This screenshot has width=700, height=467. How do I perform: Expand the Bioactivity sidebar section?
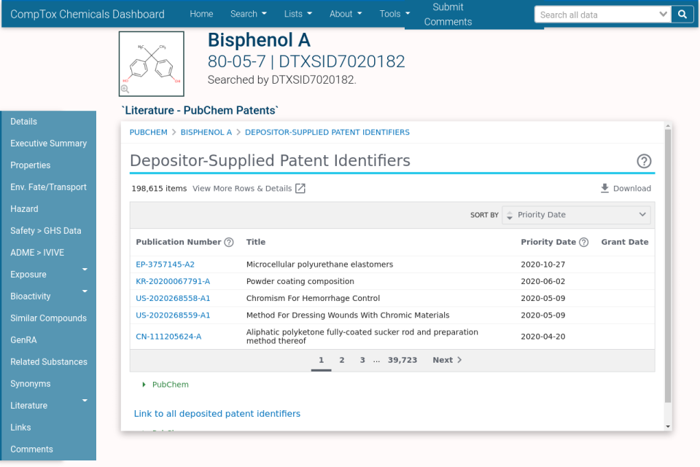85,291
